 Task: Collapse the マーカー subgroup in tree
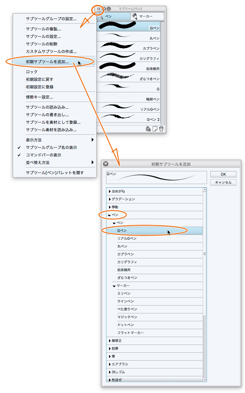point(114,286)
